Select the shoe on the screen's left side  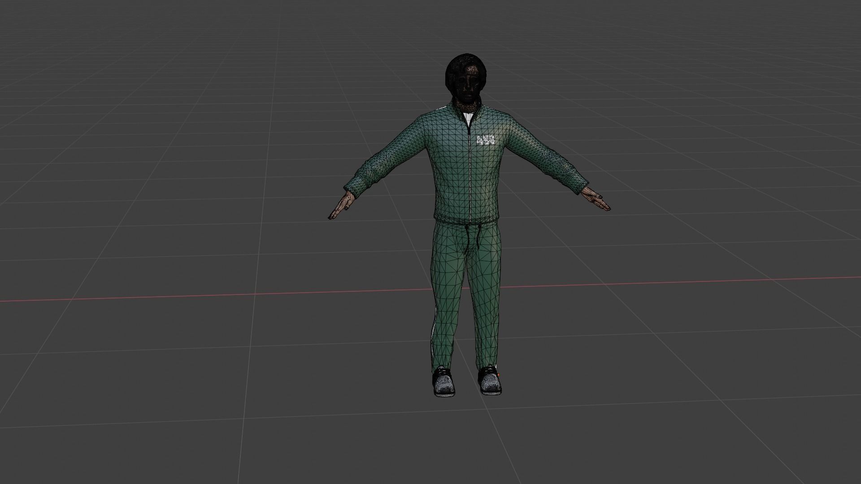click(444, 382)
